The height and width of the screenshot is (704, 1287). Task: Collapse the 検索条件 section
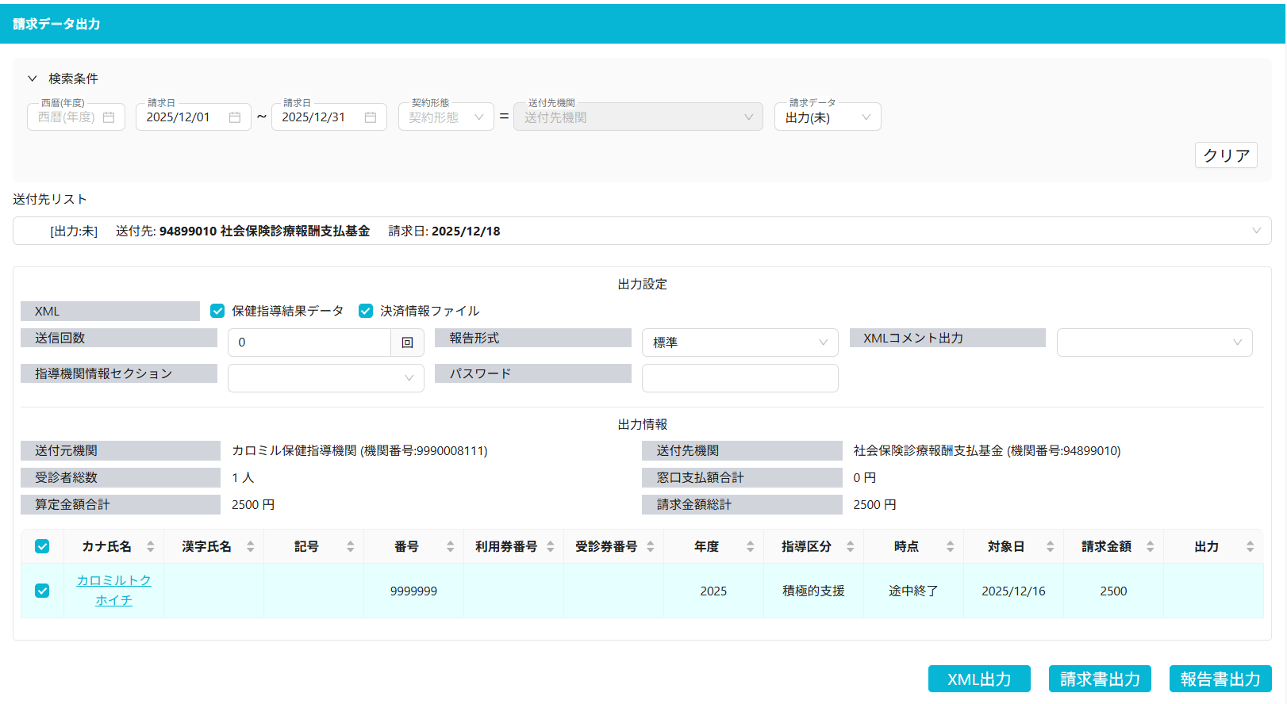click(33, 78)
